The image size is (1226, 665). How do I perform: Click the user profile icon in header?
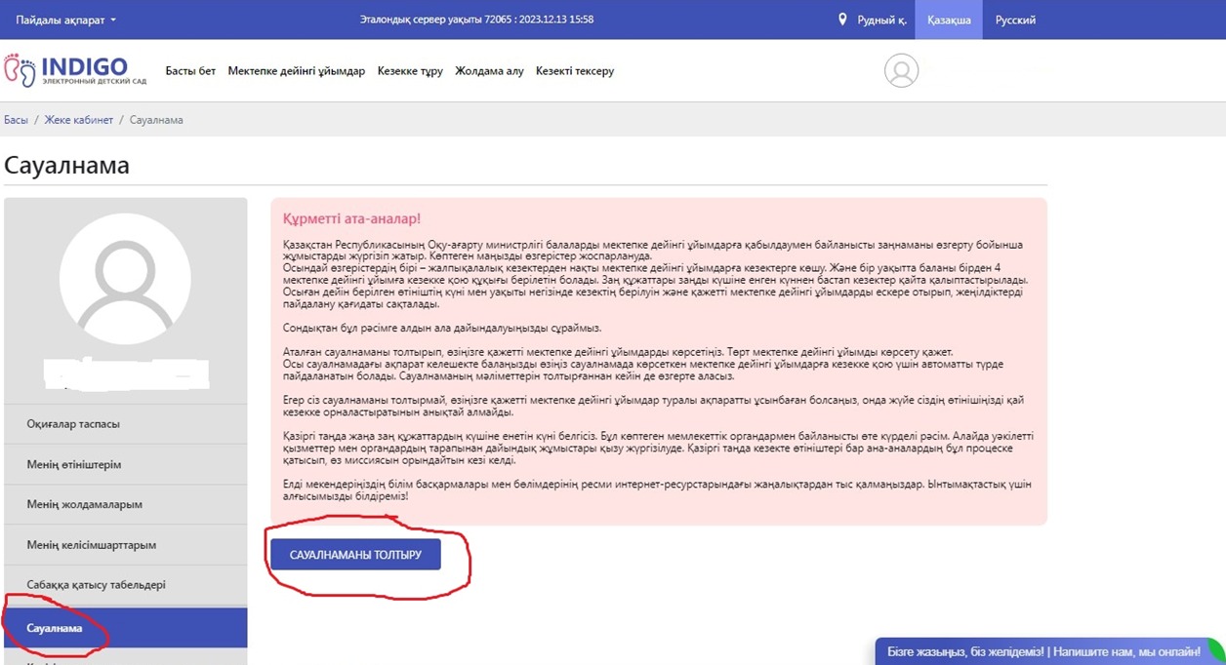tap(901, 71)
